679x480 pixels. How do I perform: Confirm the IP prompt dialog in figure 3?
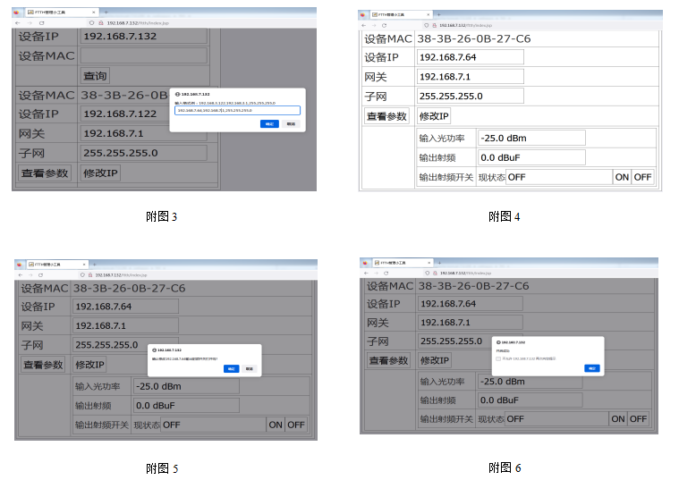[269, 123]
